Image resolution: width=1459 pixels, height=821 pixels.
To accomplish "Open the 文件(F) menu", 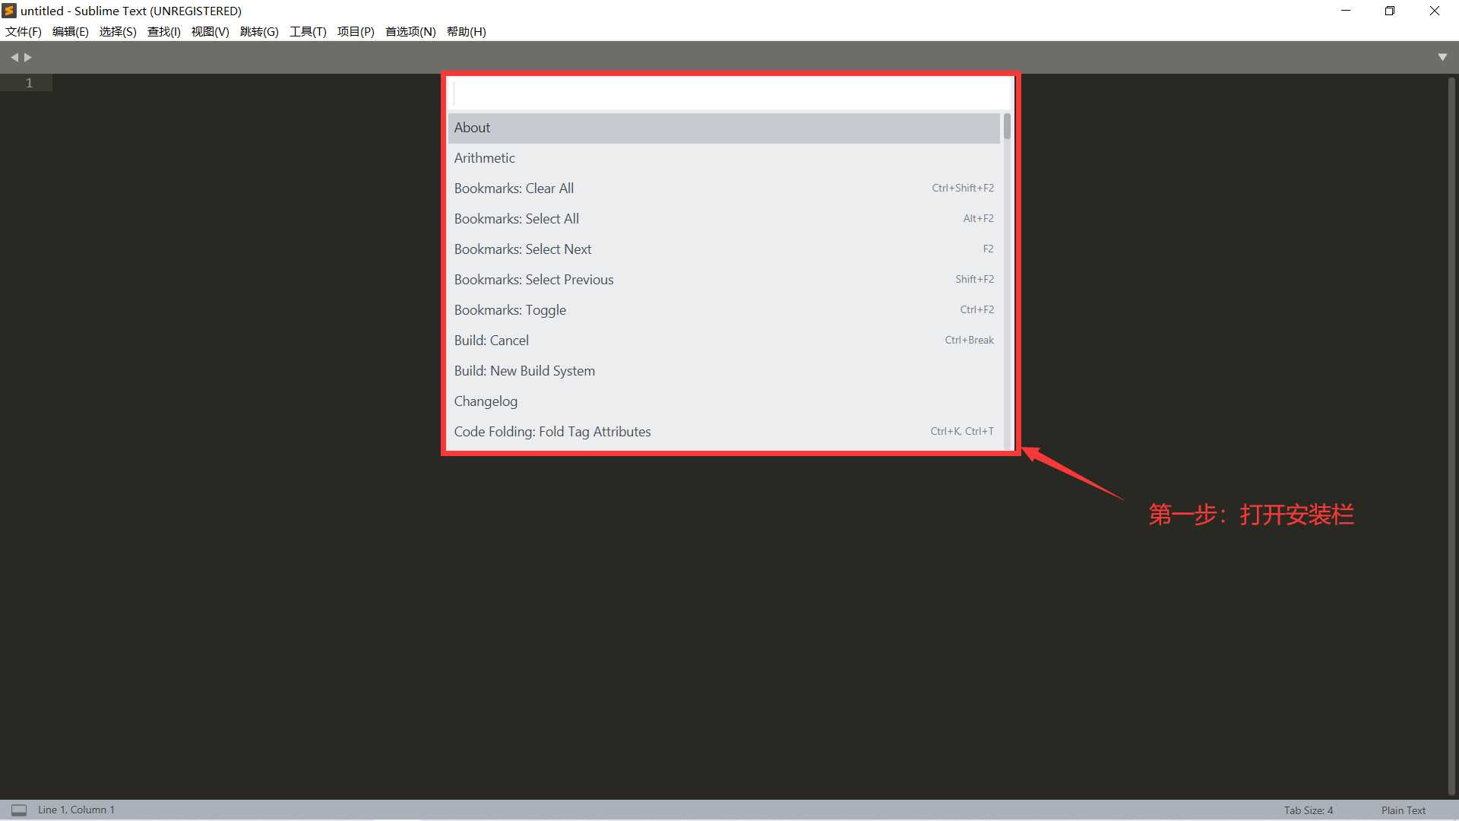I will point(24,31).
